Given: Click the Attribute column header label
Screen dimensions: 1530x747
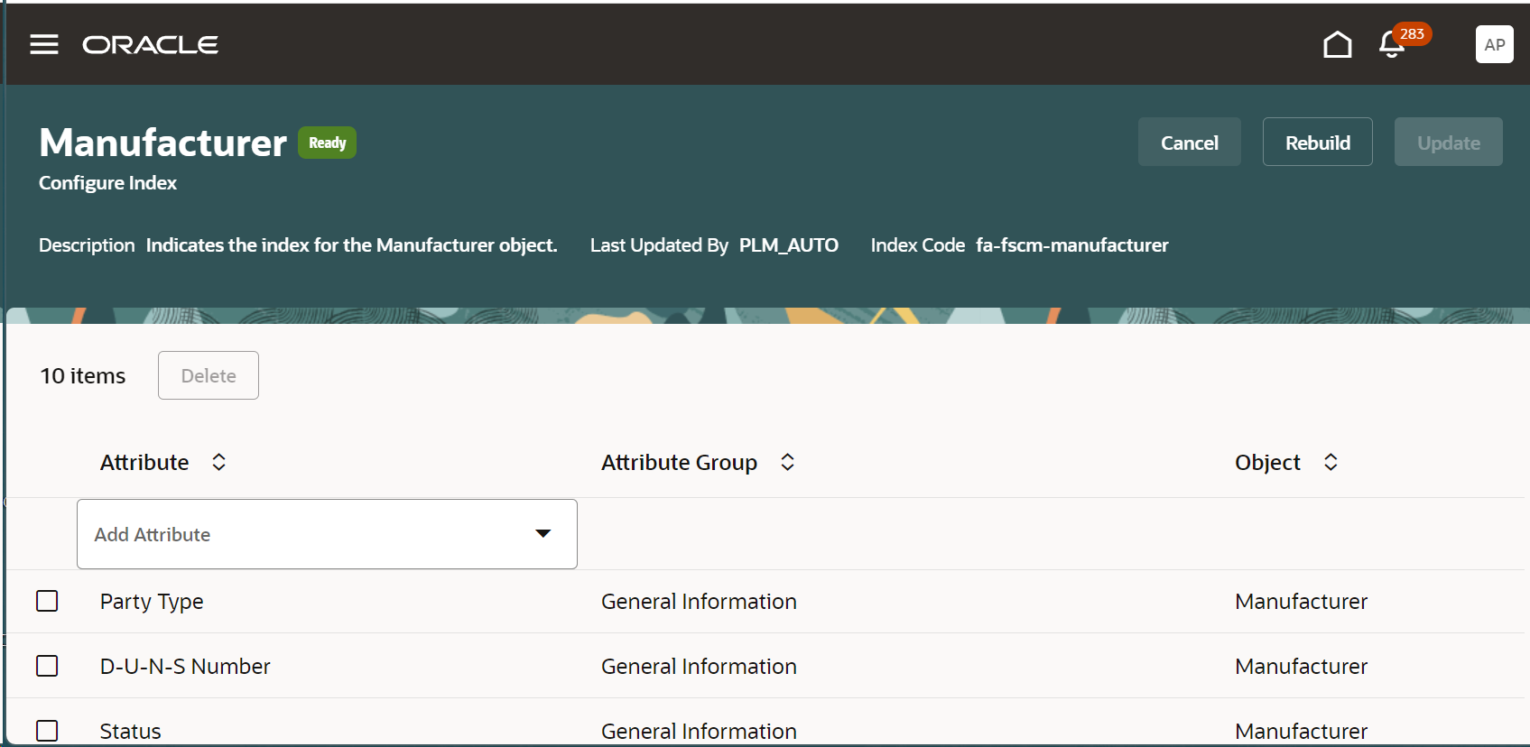Looking at the screenshot, I should [144, 462].
